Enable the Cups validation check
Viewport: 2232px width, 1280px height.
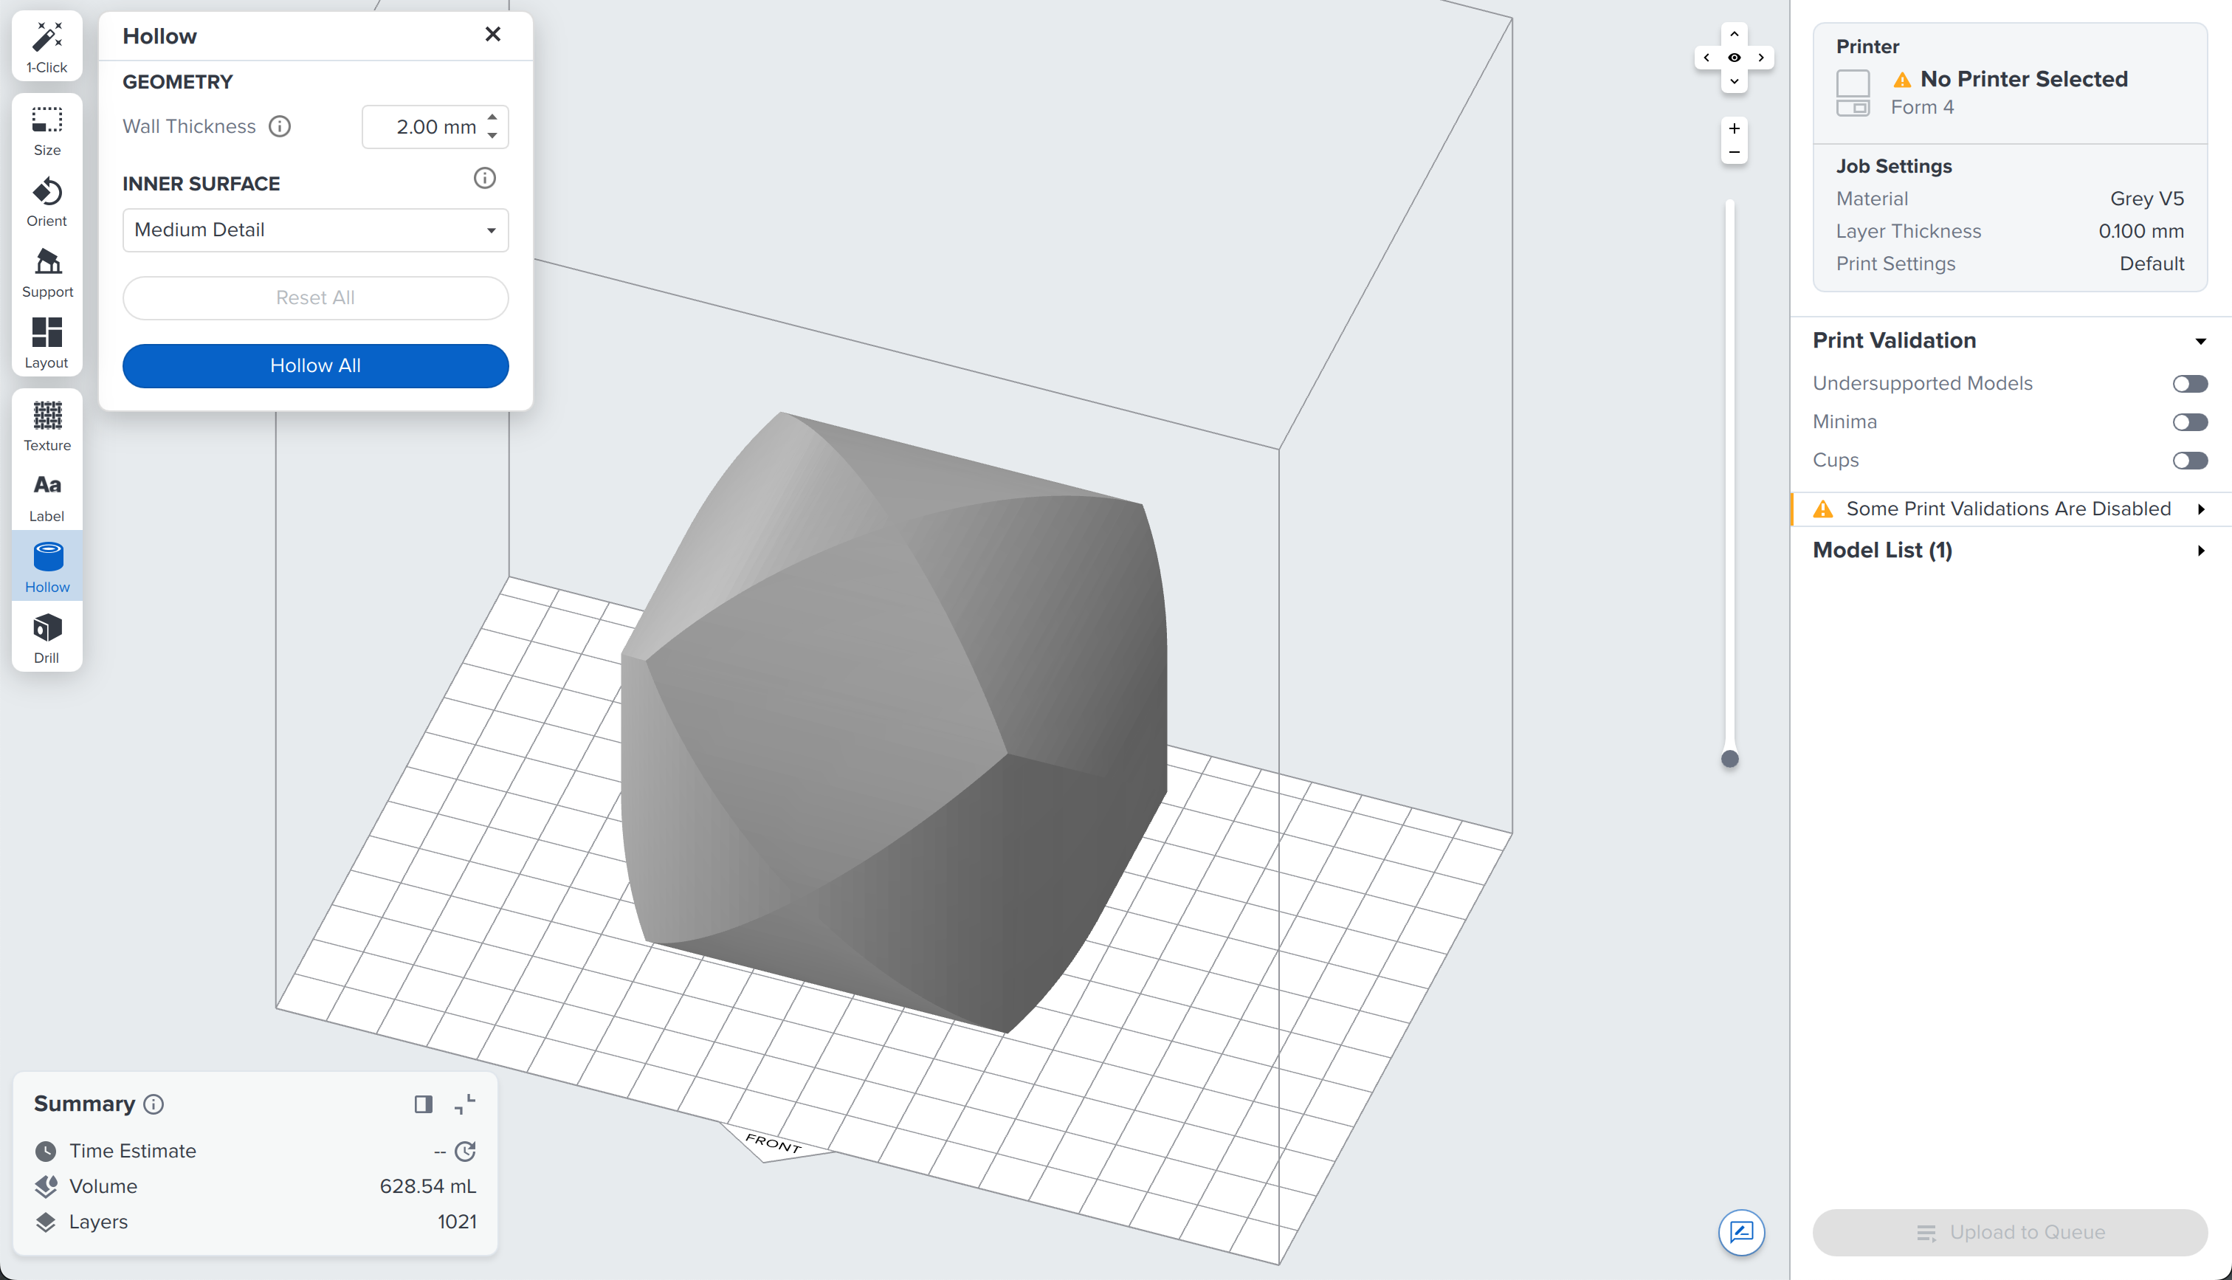pos(2190,460)
